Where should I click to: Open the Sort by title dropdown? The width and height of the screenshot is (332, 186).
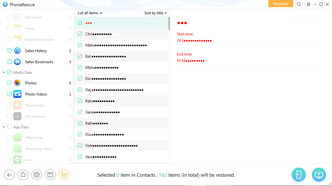[x=155, y=13]
